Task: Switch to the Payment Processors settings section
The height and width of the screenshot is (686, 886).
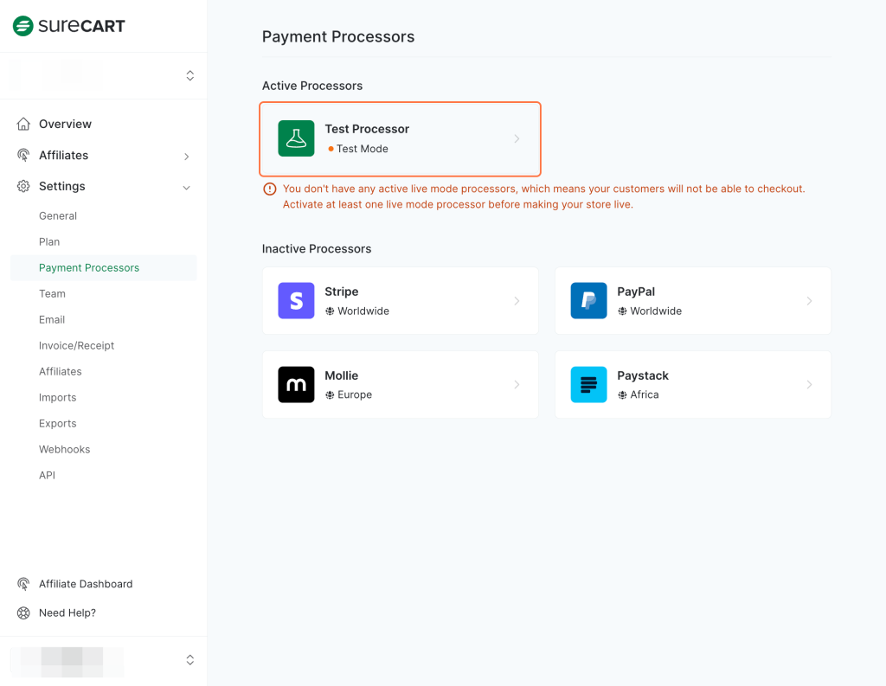Action: tap(89, 267)
